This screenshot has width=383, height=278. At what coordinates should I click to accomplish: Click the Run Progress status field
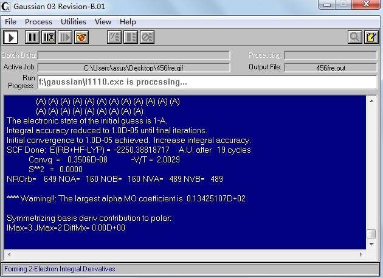tap(207, 82)
